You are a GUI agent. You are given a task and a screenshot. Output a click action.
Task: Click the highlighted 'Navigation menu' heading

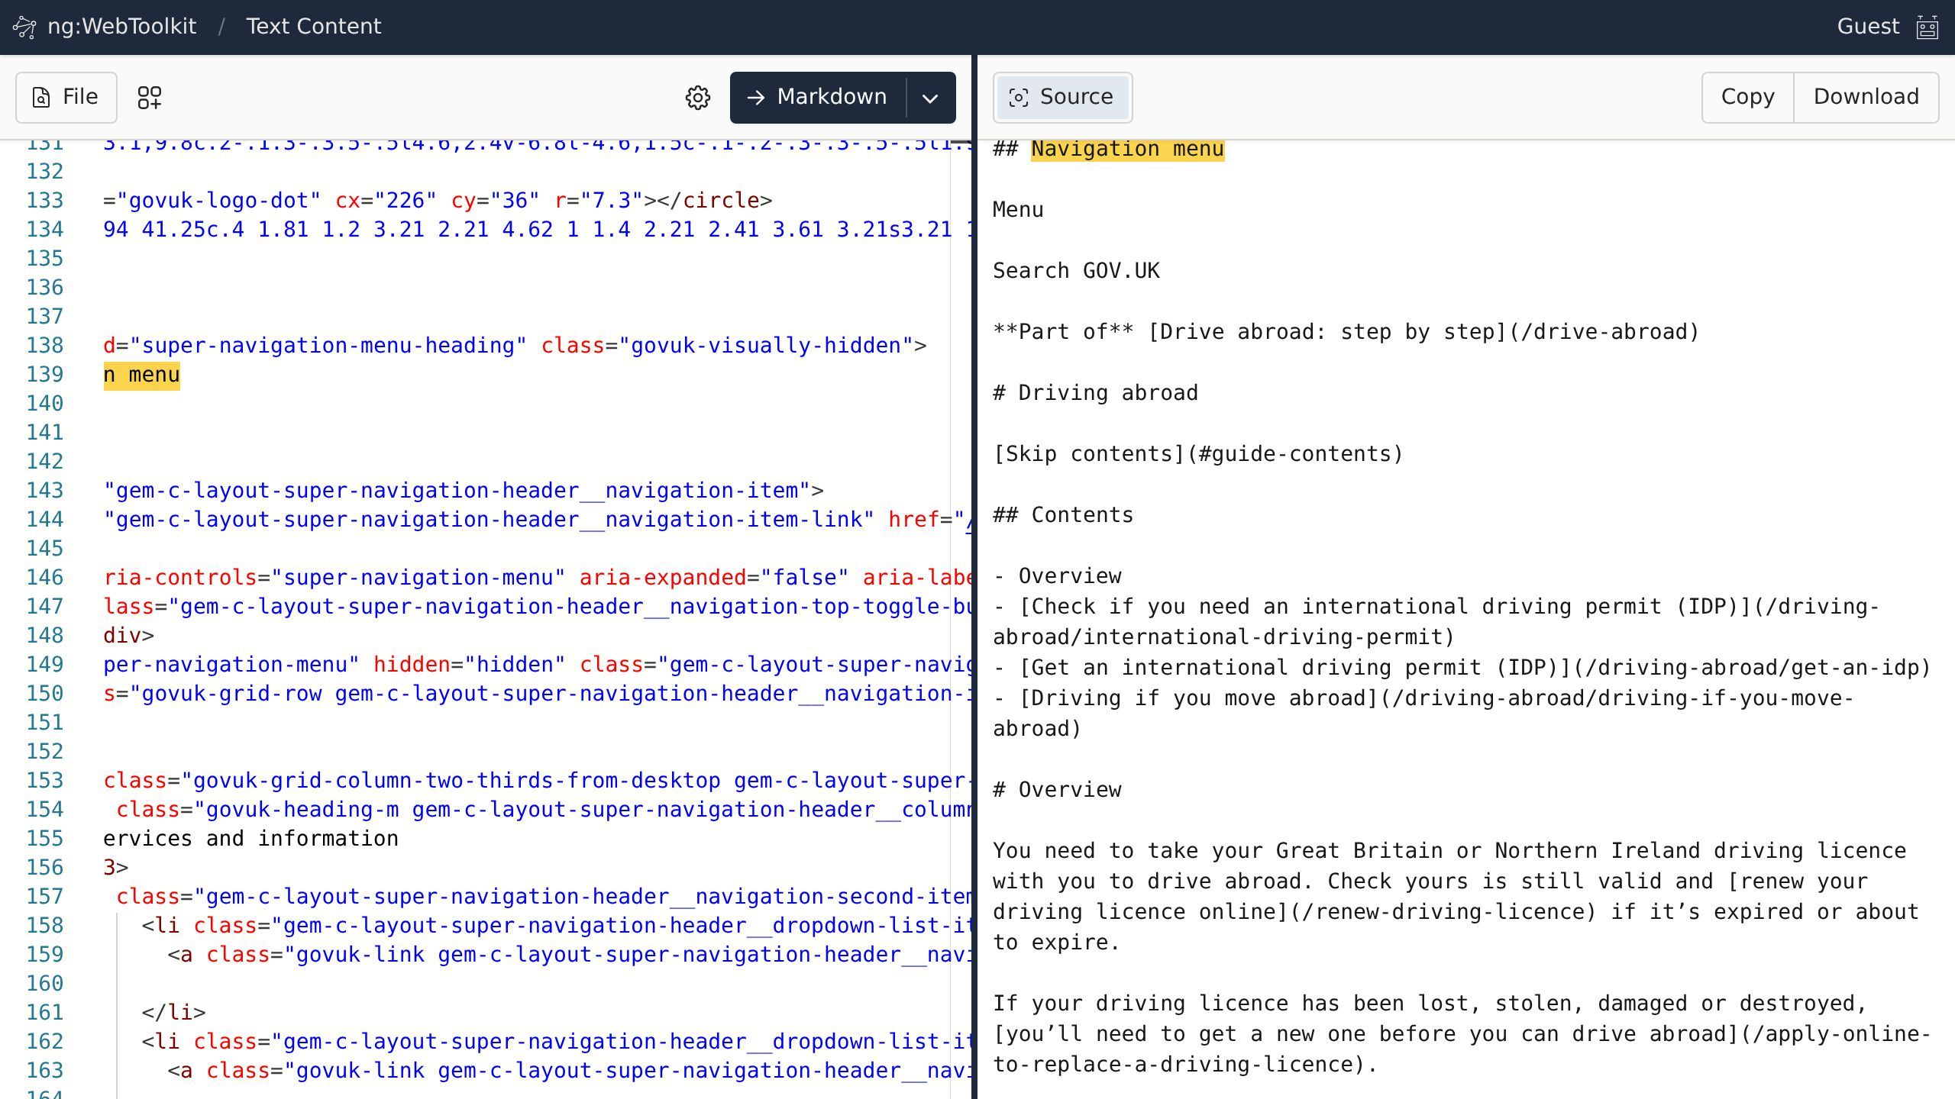[x=1127, y=150]
